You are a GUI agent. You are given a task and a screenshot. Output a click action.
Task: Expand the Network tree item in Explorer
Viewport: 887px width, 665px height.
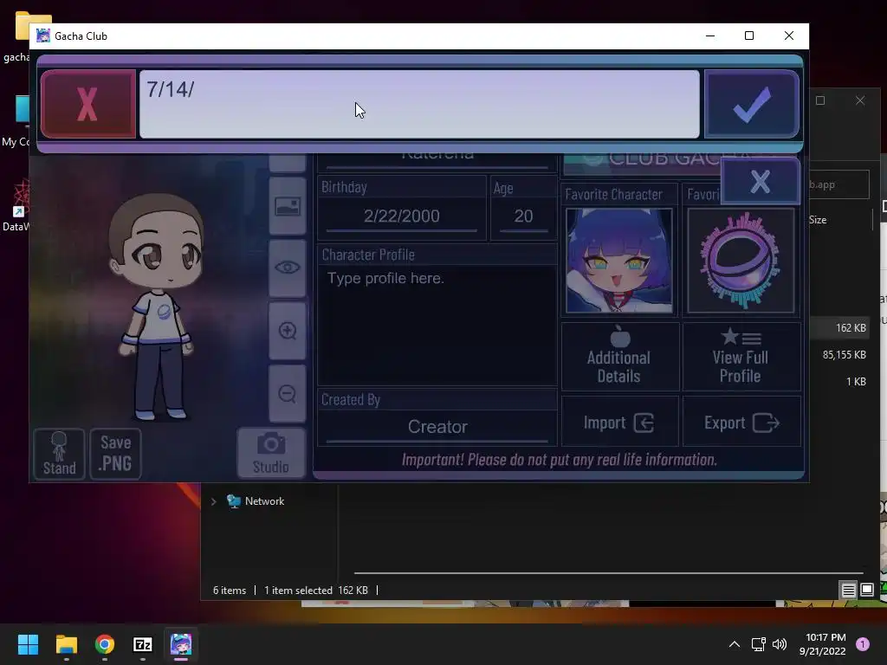[213, 501]
